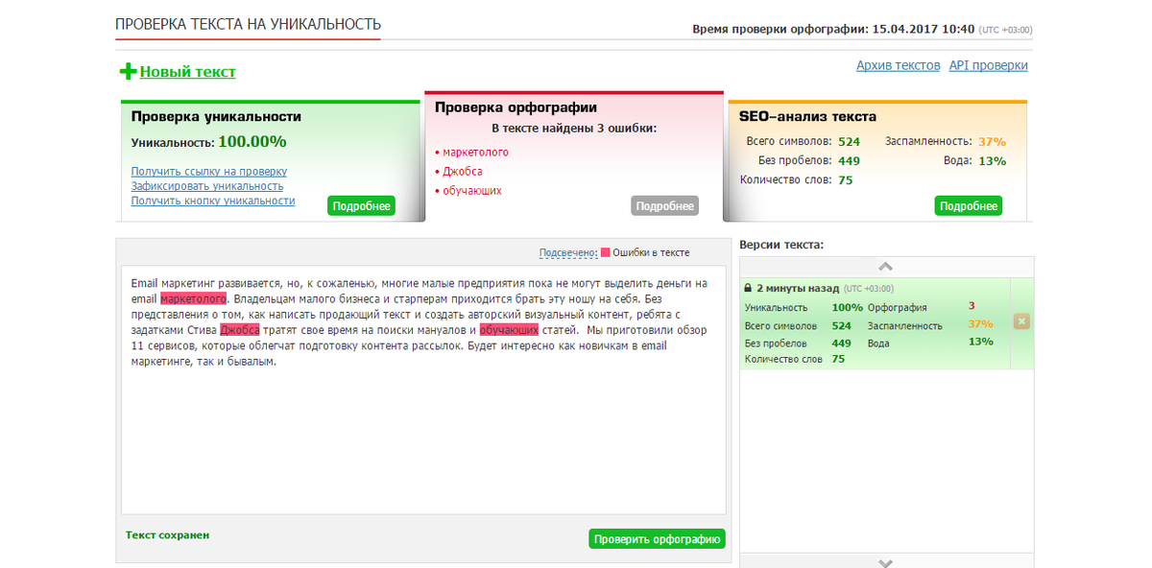This screenshot has width=1152, height=568.
Task: Click the Текст сохранен status message
Action: click(167, 534)
